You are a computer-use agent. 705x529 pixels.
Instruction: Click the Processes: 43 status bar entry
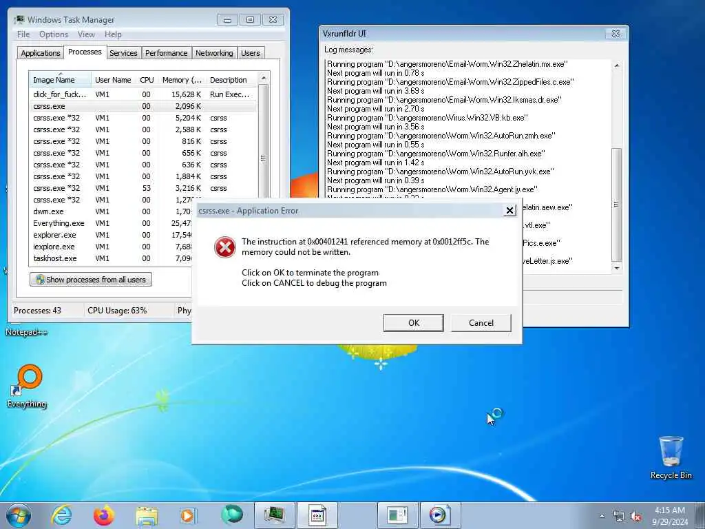pos(37,311)
